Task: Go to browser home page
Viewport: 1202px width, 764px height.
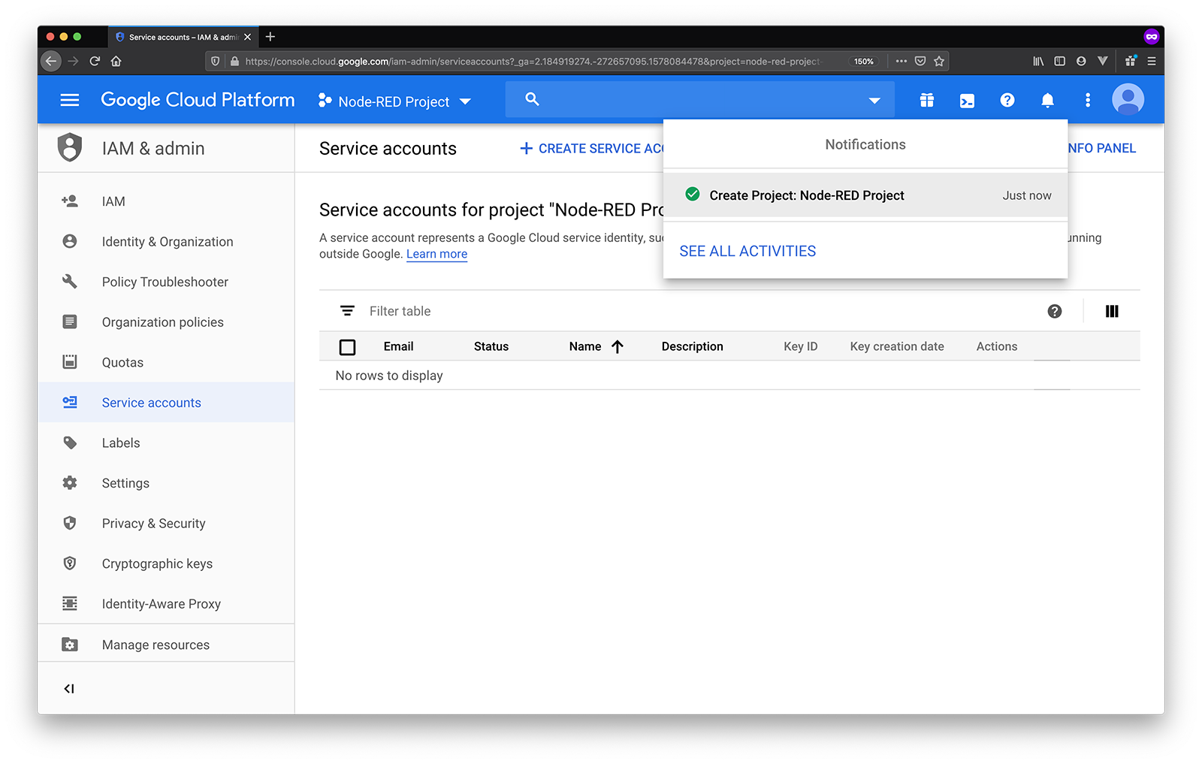Action: [x=116, y=62]
